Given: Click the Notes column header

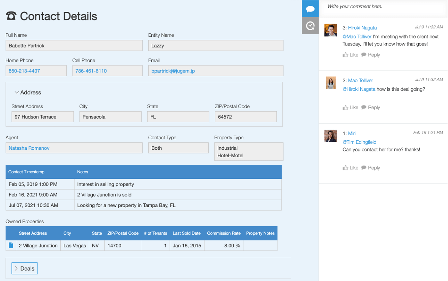Looking at the screenshot, I should (178, 172).
